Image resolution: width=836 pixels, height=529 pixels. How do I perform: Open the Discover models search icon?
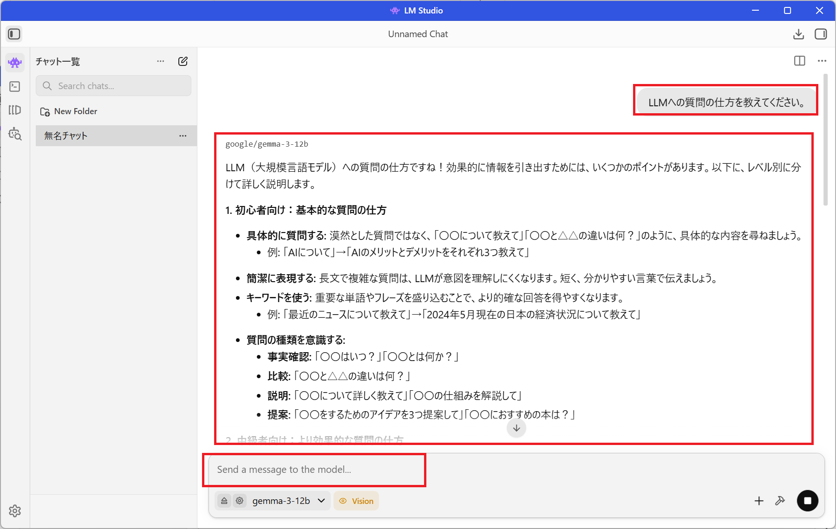pyautogui.click(x=15, y=134)
